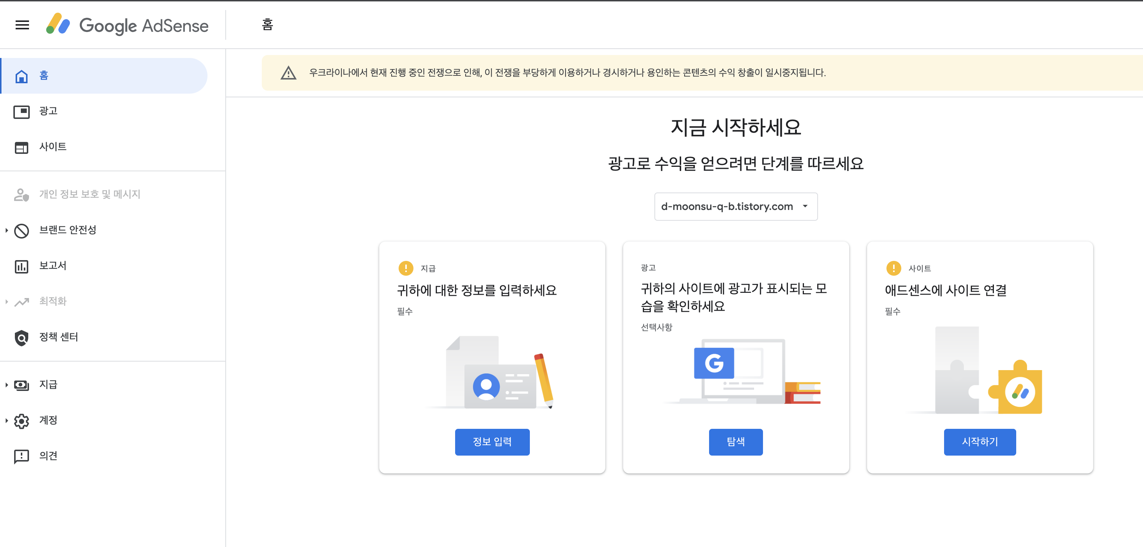
Task: Click the yellow alert icon on 지급 card
Action: point(406,268)
